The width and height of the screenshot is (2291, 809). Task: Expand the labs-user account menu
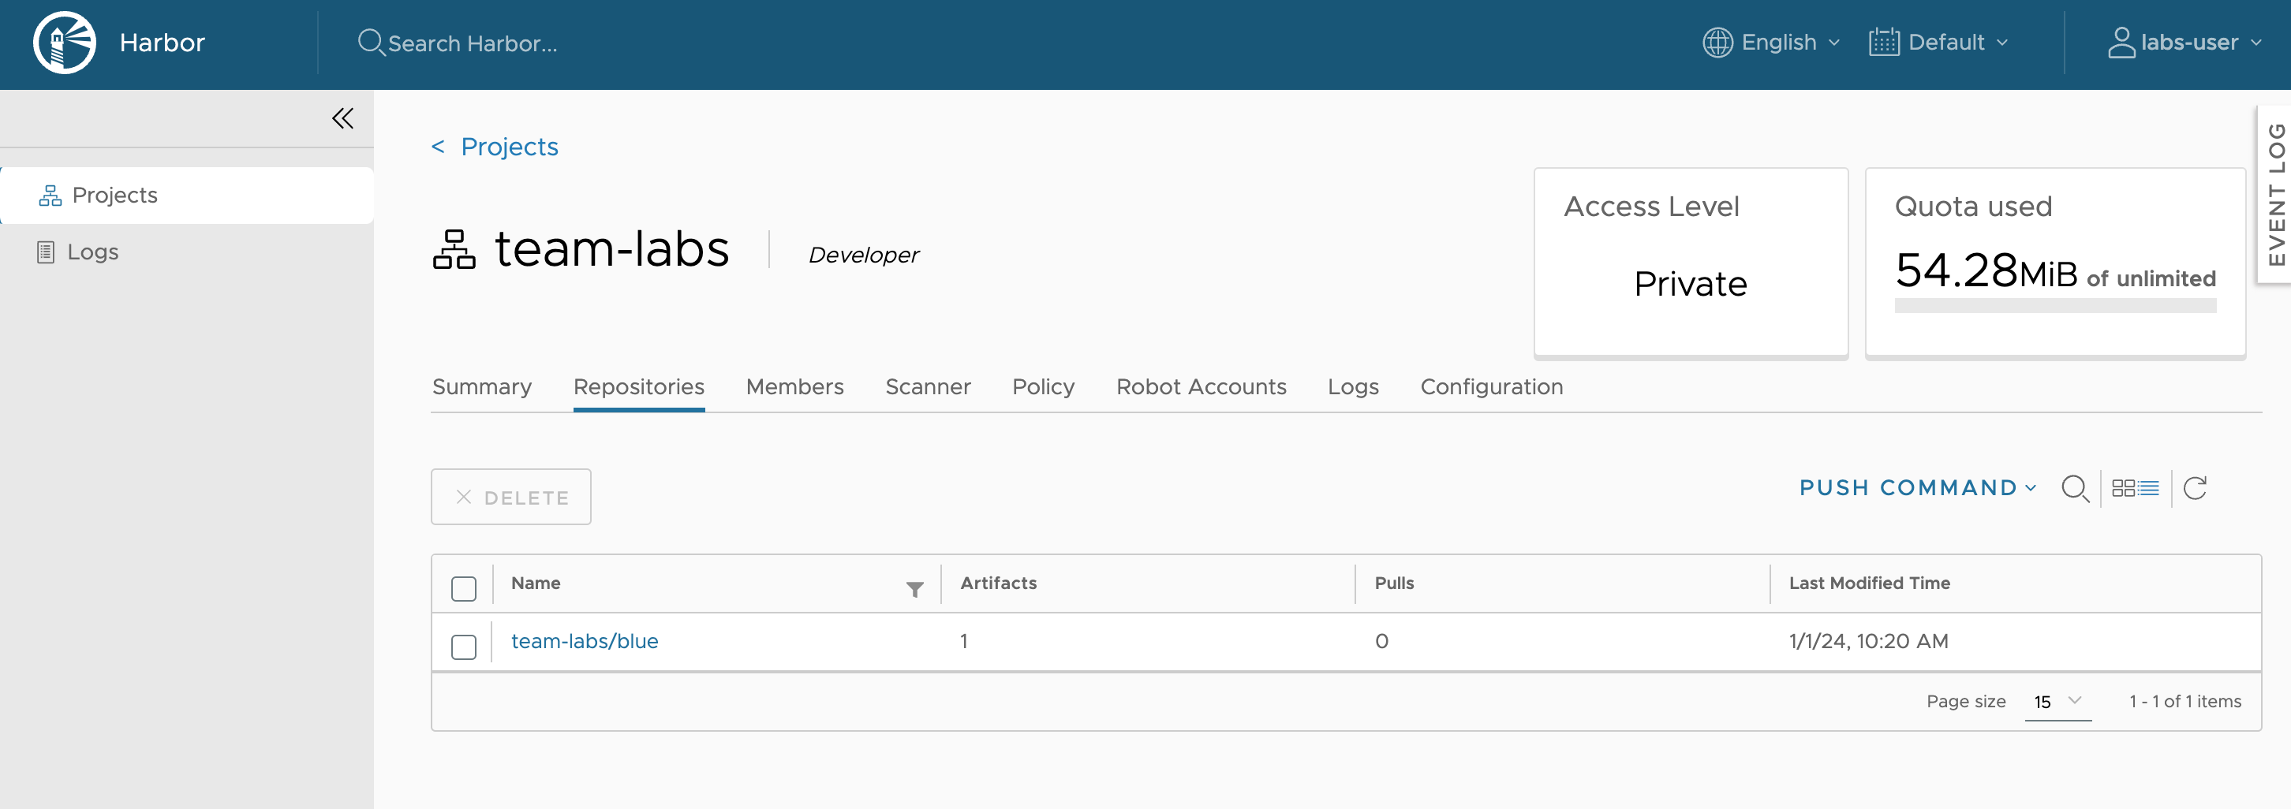[x=2185, y=43]
